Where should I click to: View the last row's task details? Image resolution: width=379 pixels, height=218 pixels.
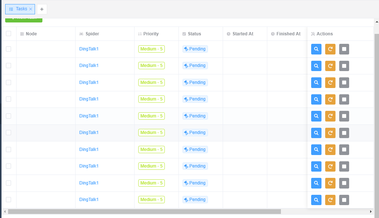[x=316, y=200]
